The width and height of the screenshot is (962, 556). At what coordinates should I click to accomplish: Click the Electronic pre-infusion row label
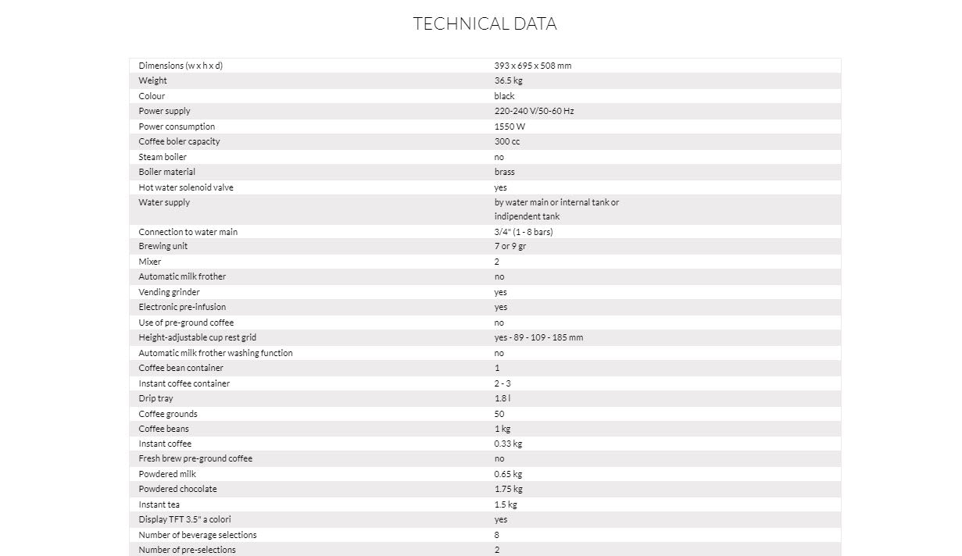[182, 307]
